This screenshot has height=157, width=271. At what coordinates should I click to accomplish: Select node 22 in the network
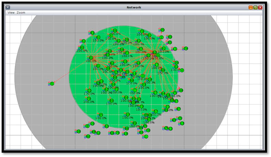tap(89, 90)
